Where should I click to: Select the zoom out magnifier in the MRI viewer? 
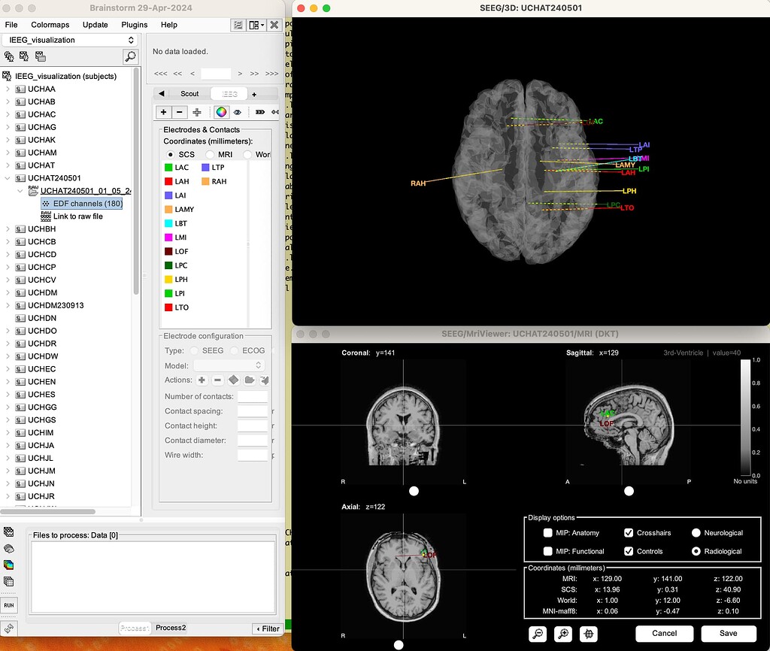pyautogui.click(x=538, y=634)
